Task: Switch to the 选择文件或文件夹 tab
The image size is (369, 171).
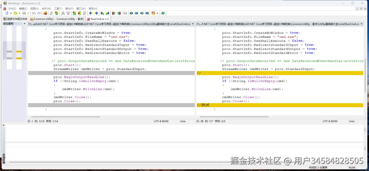Action: (15, 19)
